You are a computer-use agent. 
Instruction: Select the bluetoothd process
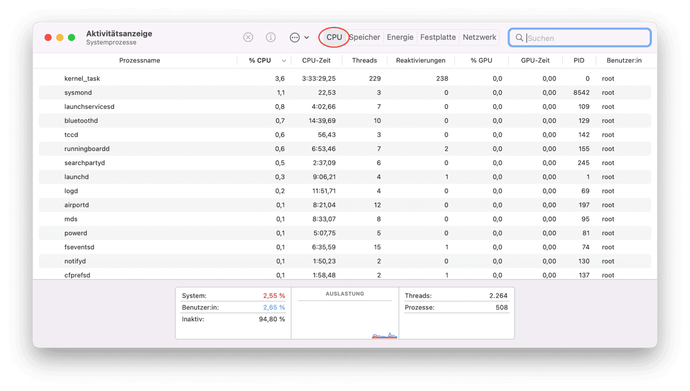click(345, 121)
